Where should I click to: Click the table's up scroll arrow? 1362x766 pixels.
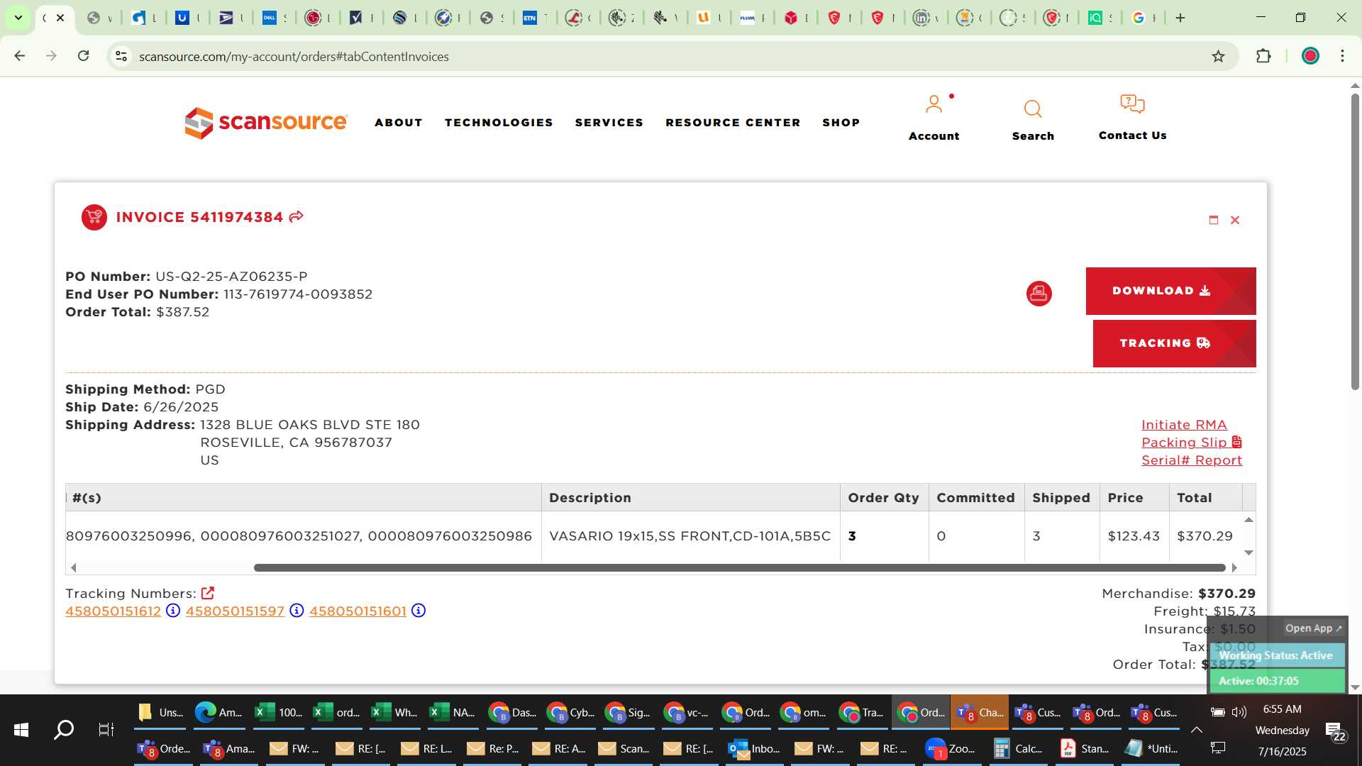(1248, 520)
